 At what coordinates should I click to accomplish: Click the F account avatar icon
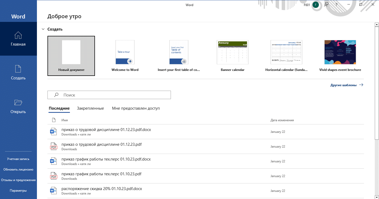[x=315, y=5]
